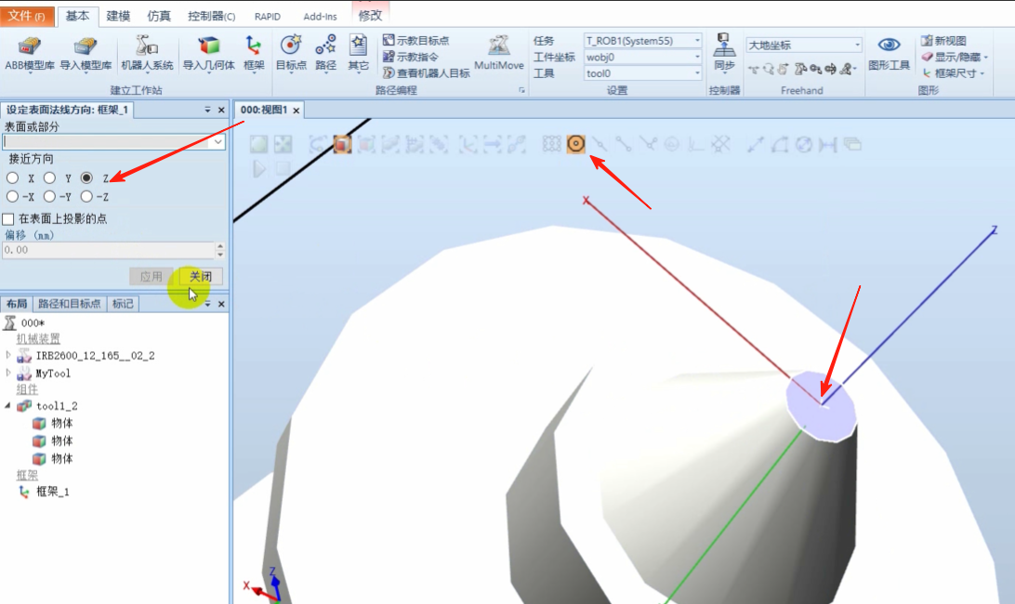Click the 导入模型库 import library icon
The image size is (1015, 604).
(x=86, y=46)
